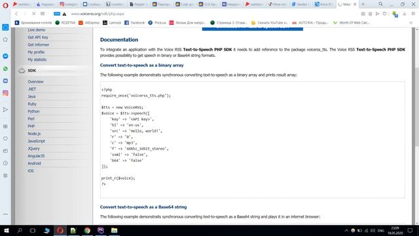Take a snapshot with camera icon
This screenshot has width=419, height=236.
click(x=363, y=14)
